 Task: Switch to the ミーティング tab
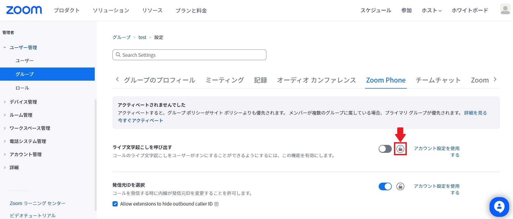pyautogui.click(x=225, y=80)
